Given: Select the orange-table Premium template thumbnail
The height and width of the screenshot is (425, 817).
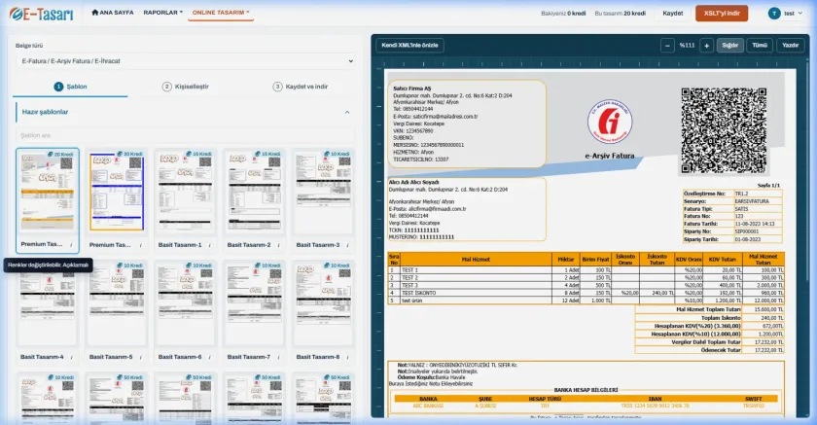Looking at the screenshot, I should [x=48, y=193].
